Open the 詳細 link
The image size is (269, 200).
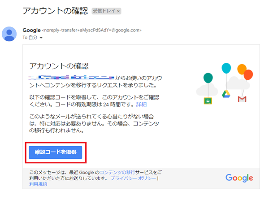141,104
